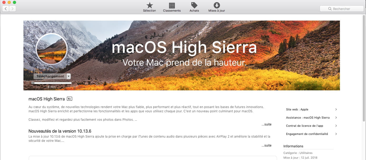Go forward with the right arrow button
Viewport: 366px width, 160px height.
[12, 9]
